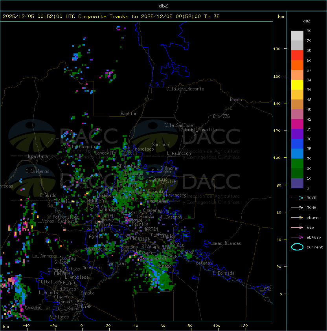Click the magenta eb+bip arrow icon

coord(297,237)
